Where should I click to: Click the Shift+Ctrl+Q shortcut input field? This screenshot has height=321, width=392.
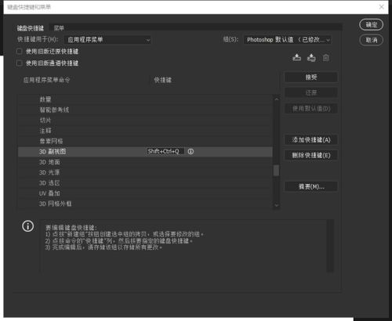(165, 151)
